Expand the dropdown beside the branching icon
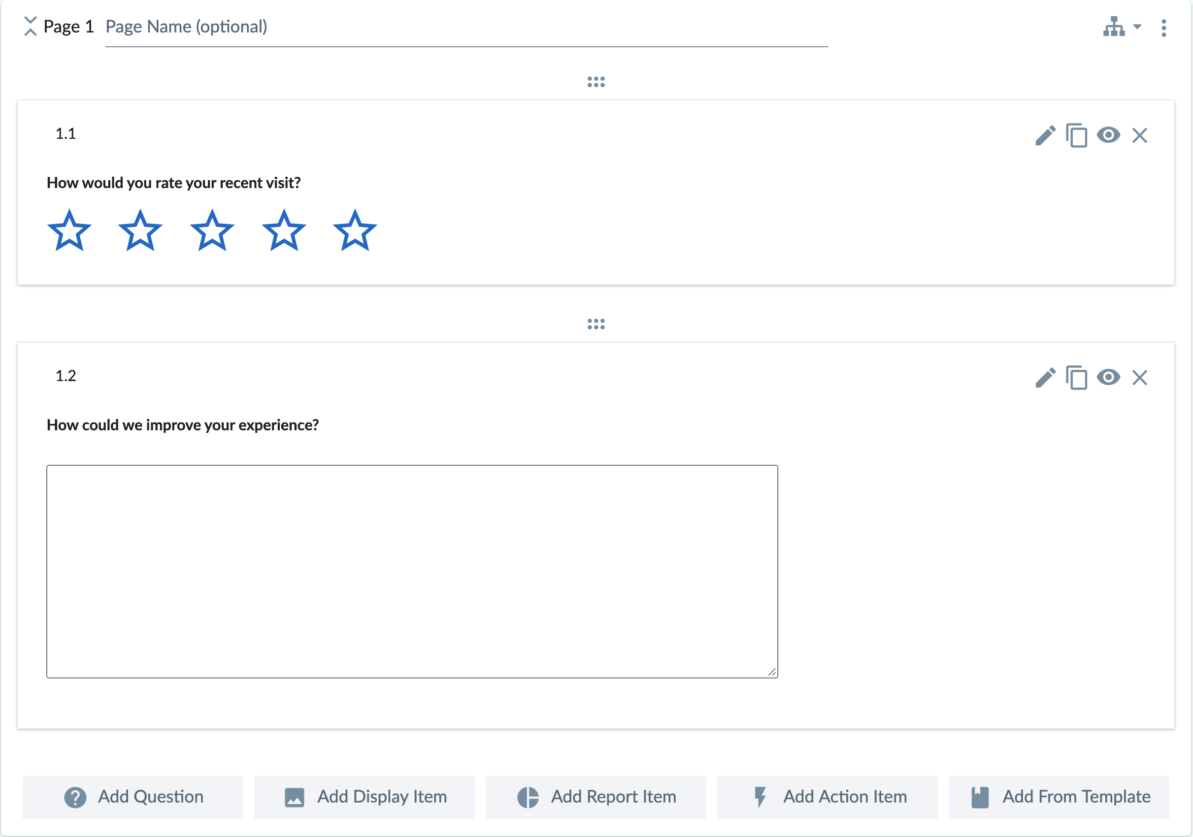The image size is (1193, 837). pos(1138,28)
